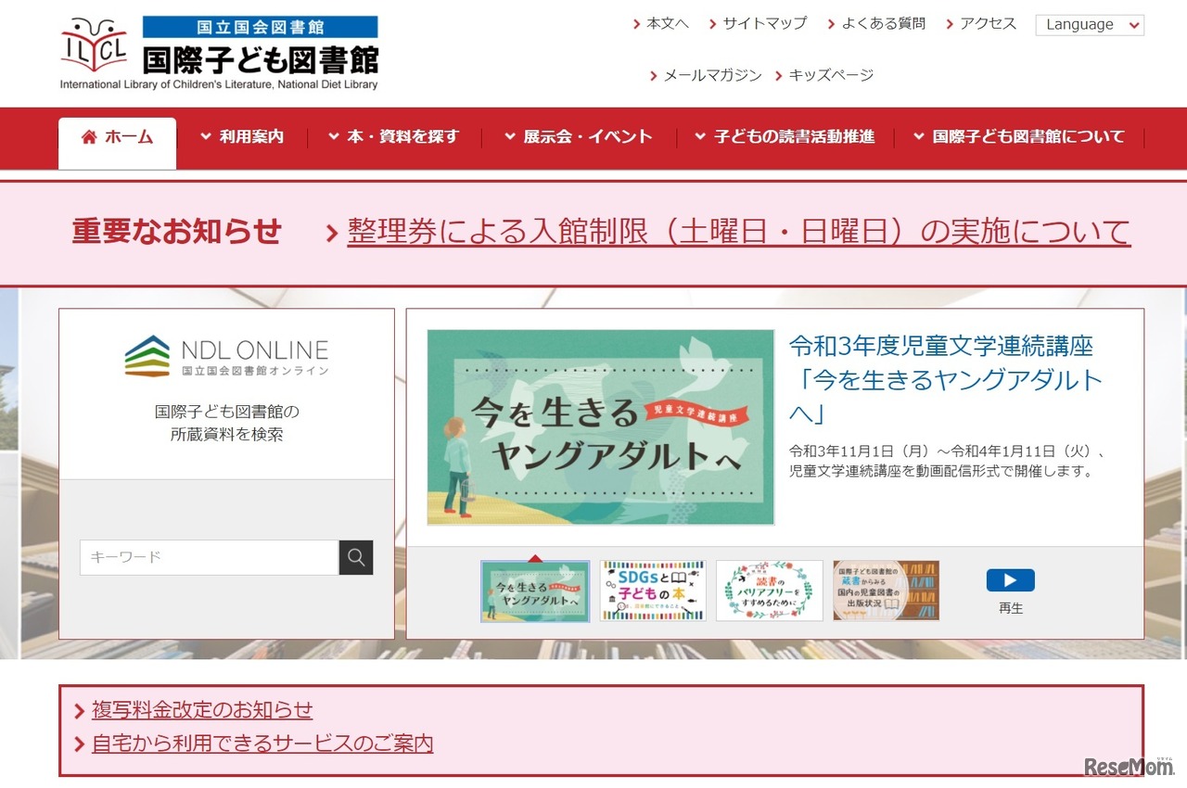Click the magnifying glass search button
This screenshot has width=1187, height=788.
[355, 557]
